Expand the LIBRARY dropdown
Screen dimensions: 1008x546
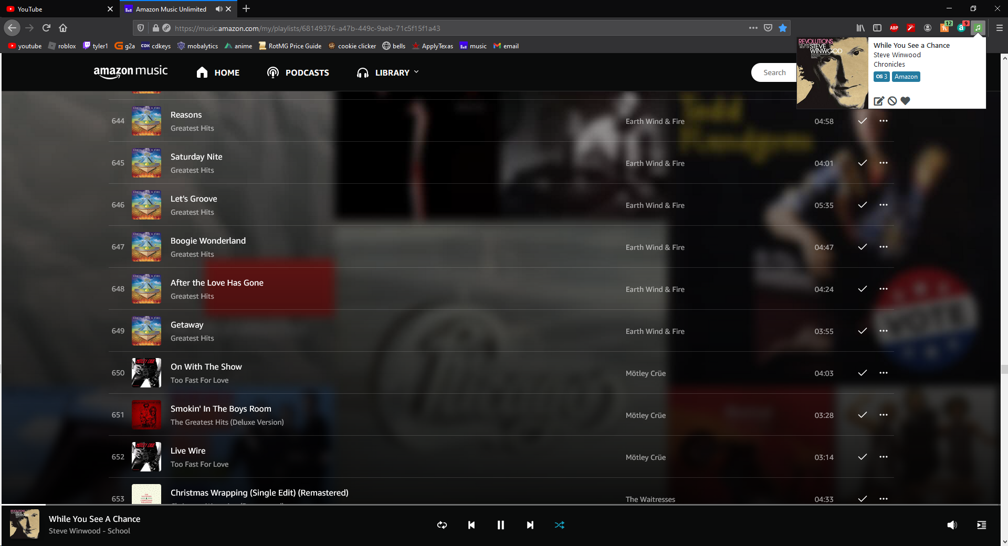[x=387, y=72]
